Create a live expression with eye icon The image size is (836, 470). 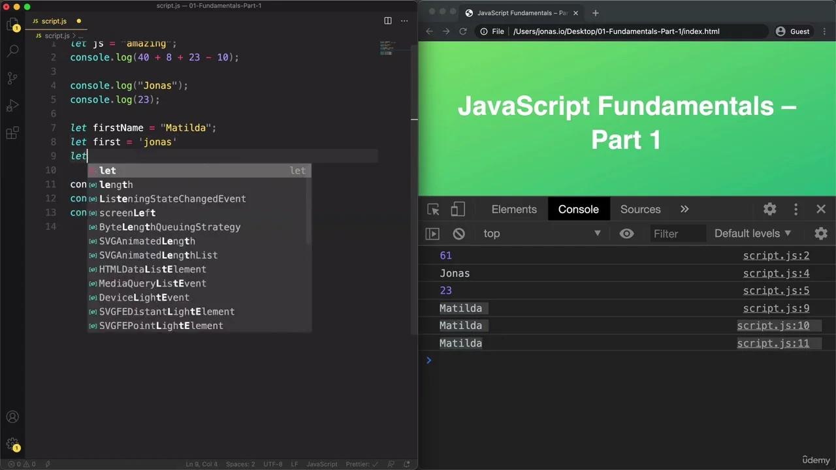pyautogui.click(x=626, y=234)
